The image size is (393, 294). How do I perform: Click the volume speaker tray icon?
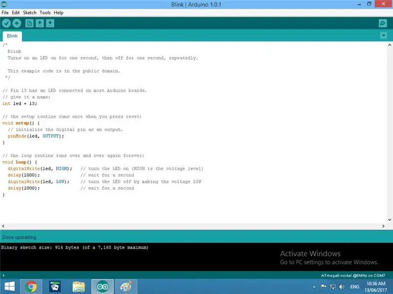coord(341,287)
